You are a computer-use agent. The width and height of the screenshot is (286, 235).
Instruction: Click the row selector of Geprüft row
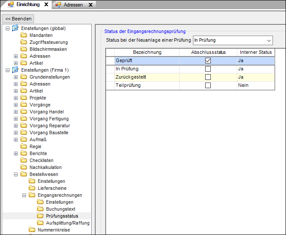click(x=110, y=60)
